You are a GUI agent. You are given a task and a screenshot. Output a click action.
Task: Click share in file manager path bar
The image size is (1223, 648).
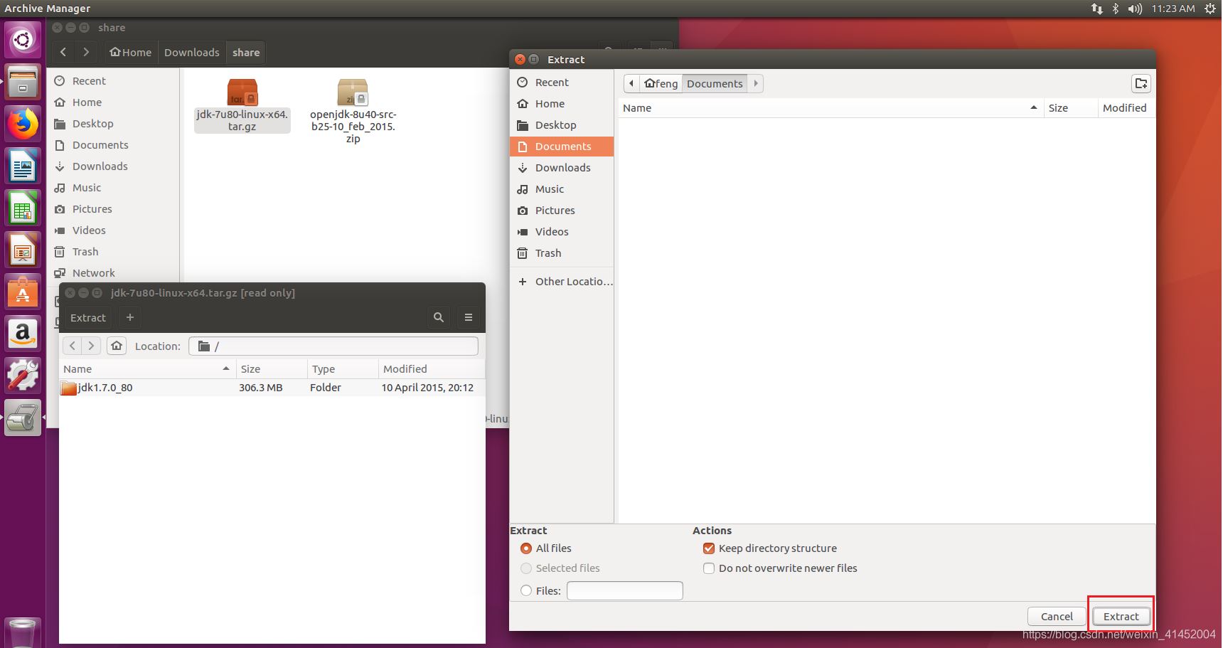pyautogui.click(x=246, y=53)
